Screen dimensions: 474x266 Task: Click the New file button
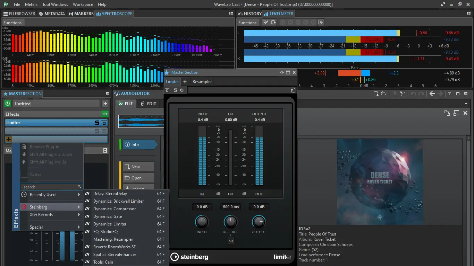tap(138, 167)
